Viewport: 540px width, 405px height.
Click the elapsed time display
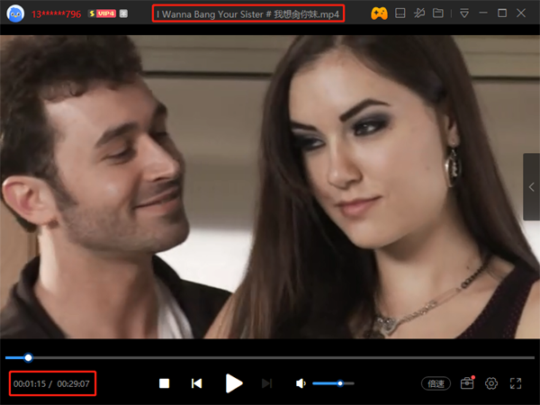coord(29,384)
